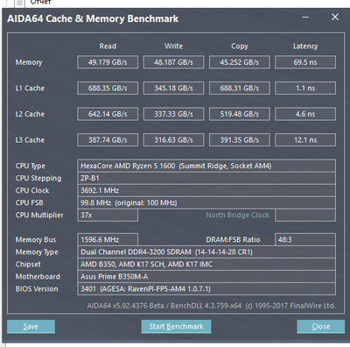Select L2 Cache Write 337.33 GB/s
This screenshot has width=350, height=347.
coord(173,114)
